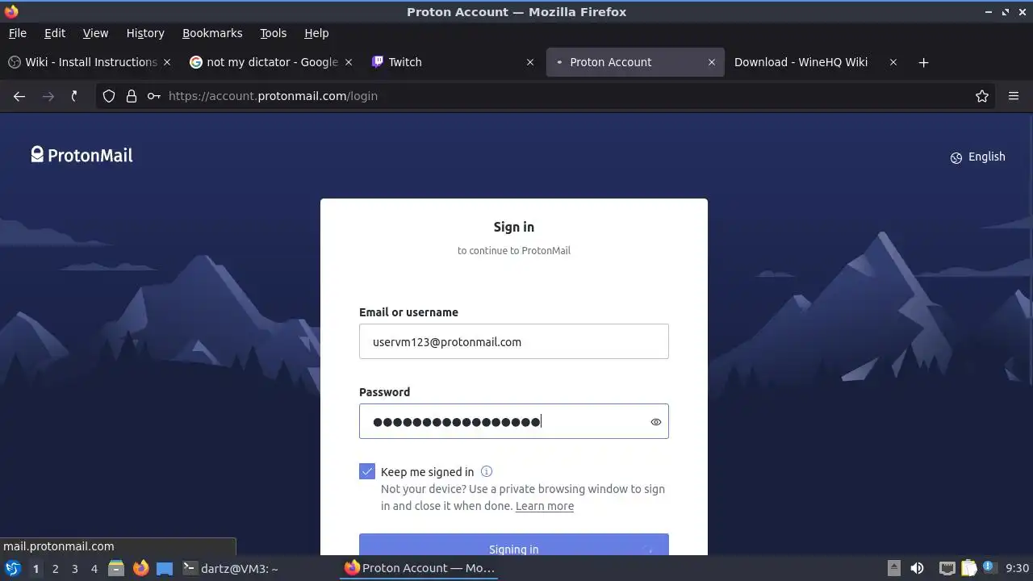Go back with the browser back arrow

19,96
